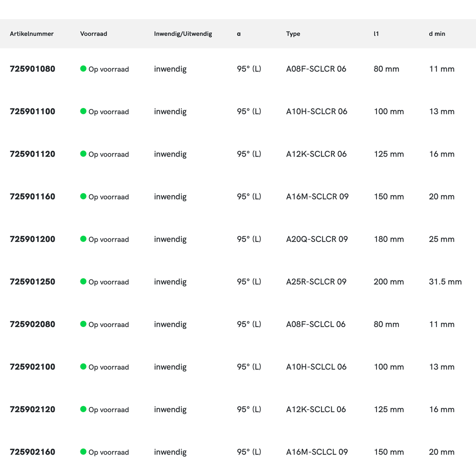Image resolution: width=476 pixels, height=476 pixels.
Task: Click the 31.5 mm d min value
Action: click(x=445, y=282)
